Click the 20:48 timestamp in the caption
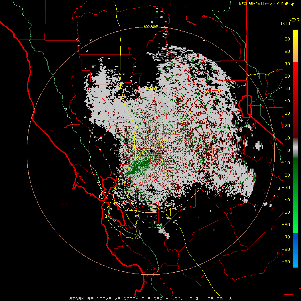This screenshot has height=301, width=301. (224, 299)
